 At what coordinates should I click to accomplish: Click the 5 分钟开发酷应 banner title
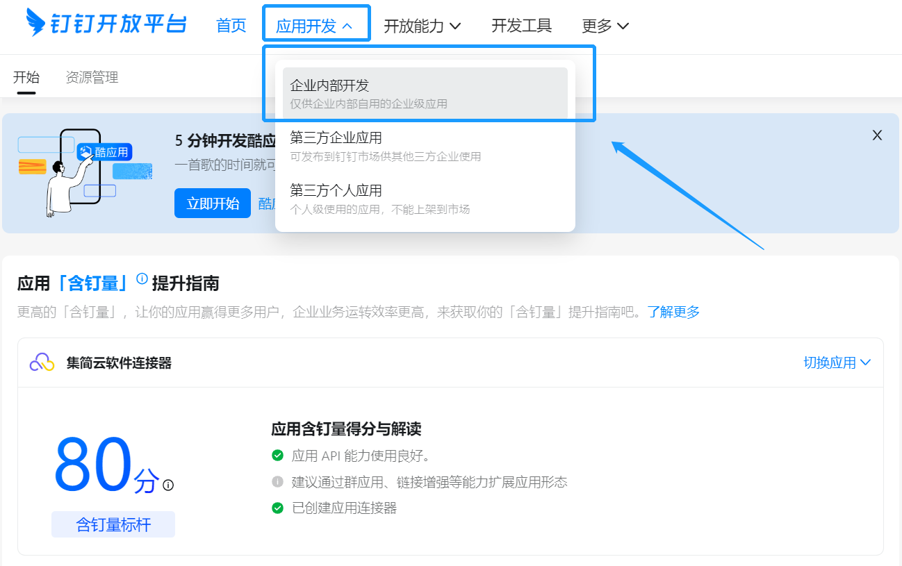click(225, 141)
